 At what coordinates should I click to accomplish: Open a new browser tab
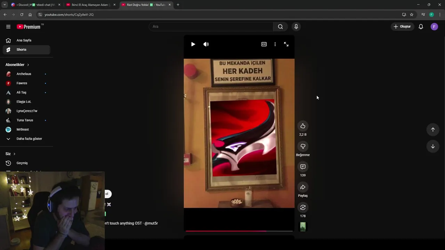(178, 5)
